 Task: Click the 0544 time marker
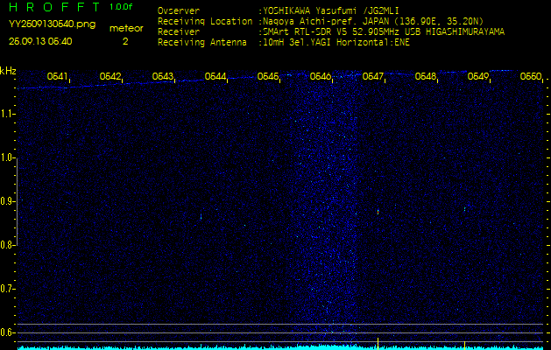[215, 76]
